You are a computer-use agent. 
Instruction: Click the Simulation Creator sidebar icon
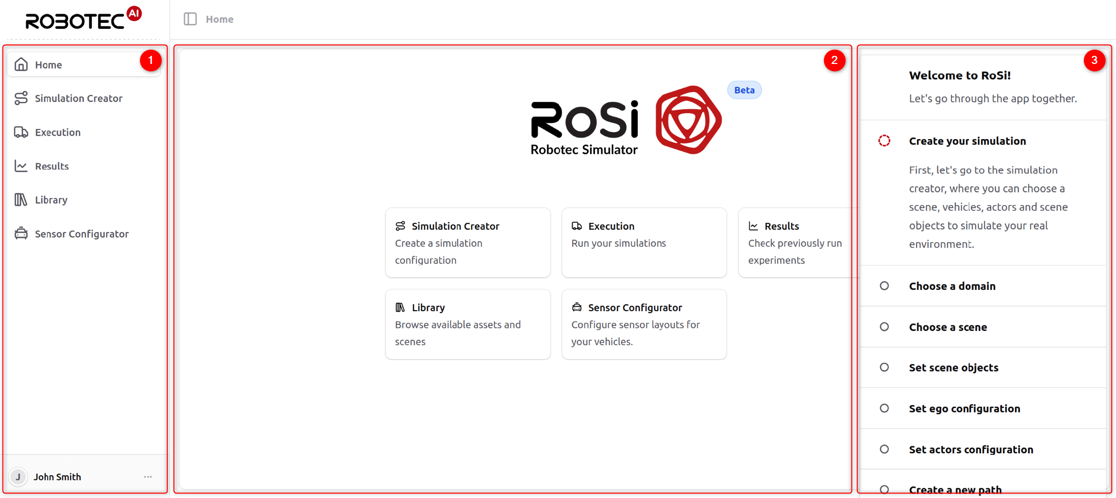(x=21, y=98)
